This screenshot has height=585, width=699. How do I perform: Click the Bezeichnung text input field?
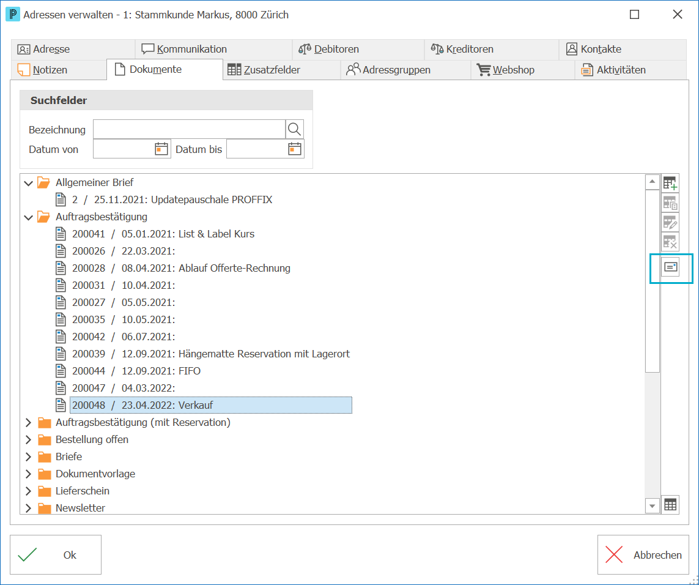(189, 129)
